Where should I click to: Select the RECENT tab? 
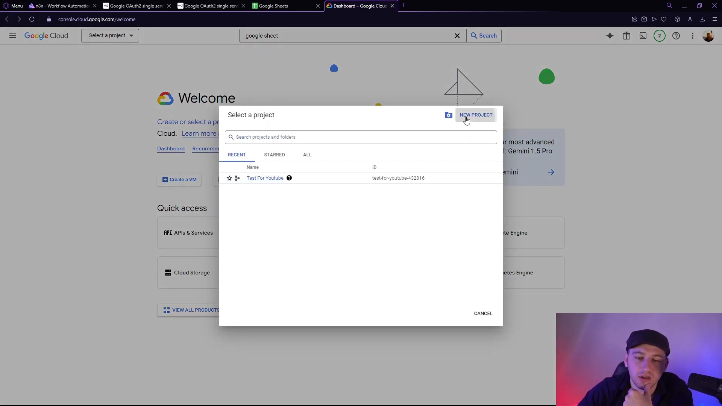(237, 155)
